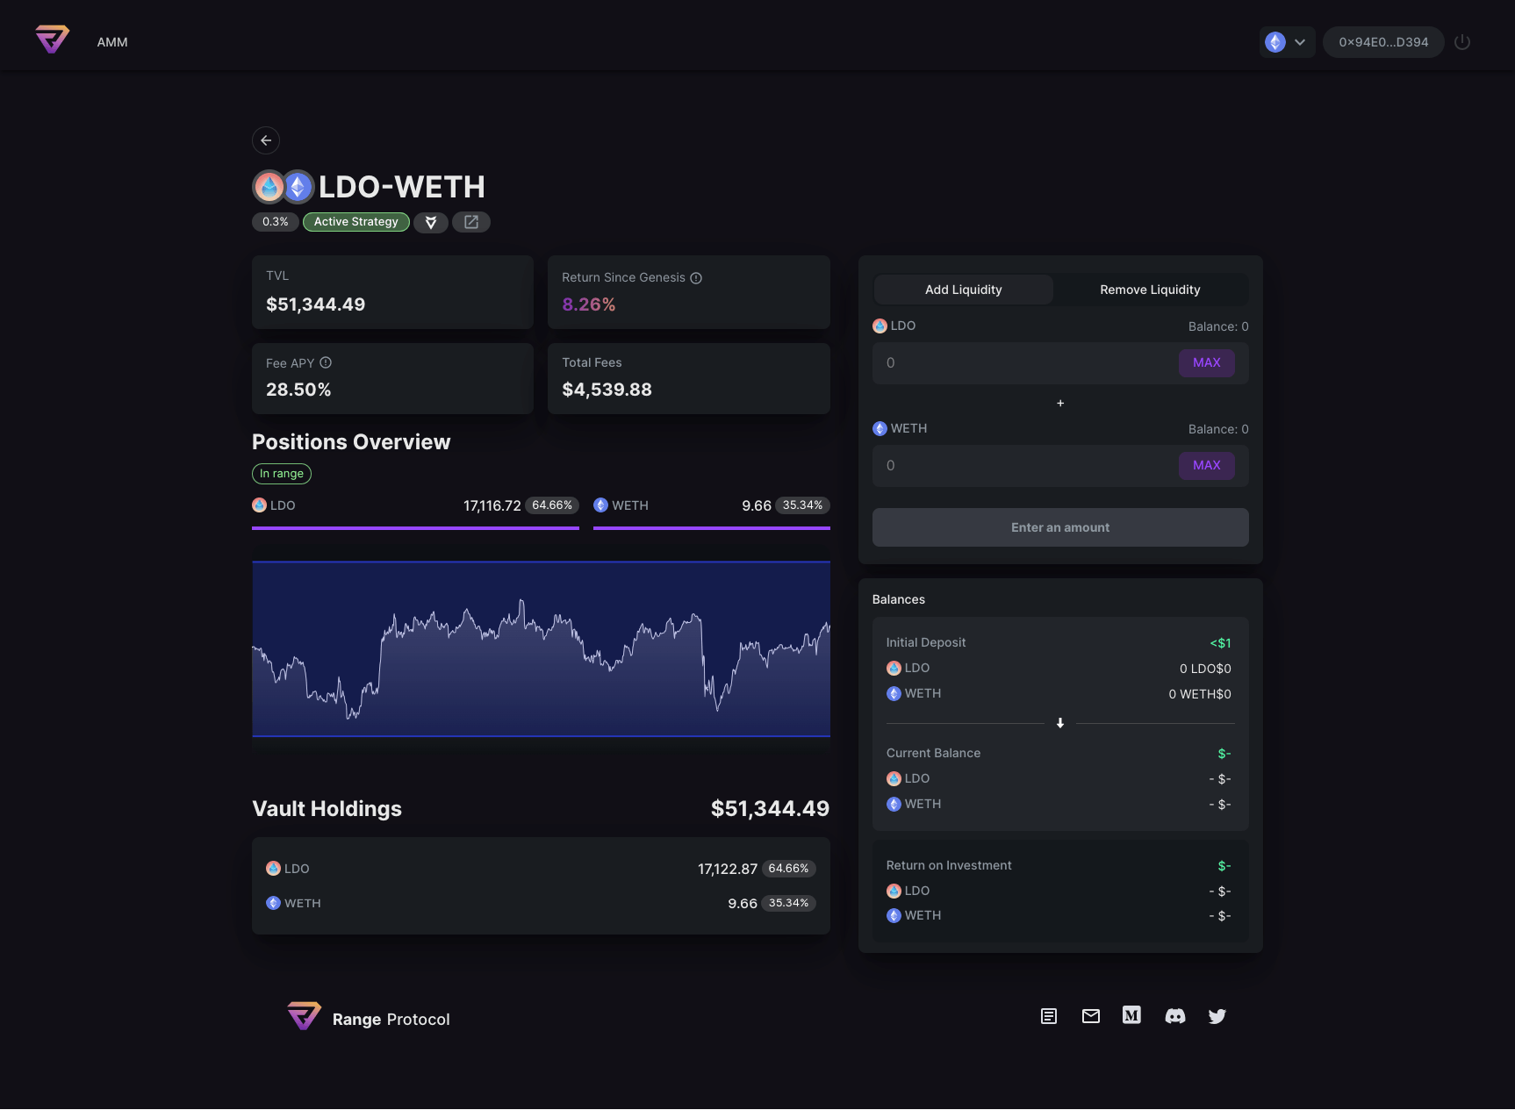The height and width of the screenshot is (1110, 1515).
Task: Open the docs icon in footer
Action: [1049, 1016]
